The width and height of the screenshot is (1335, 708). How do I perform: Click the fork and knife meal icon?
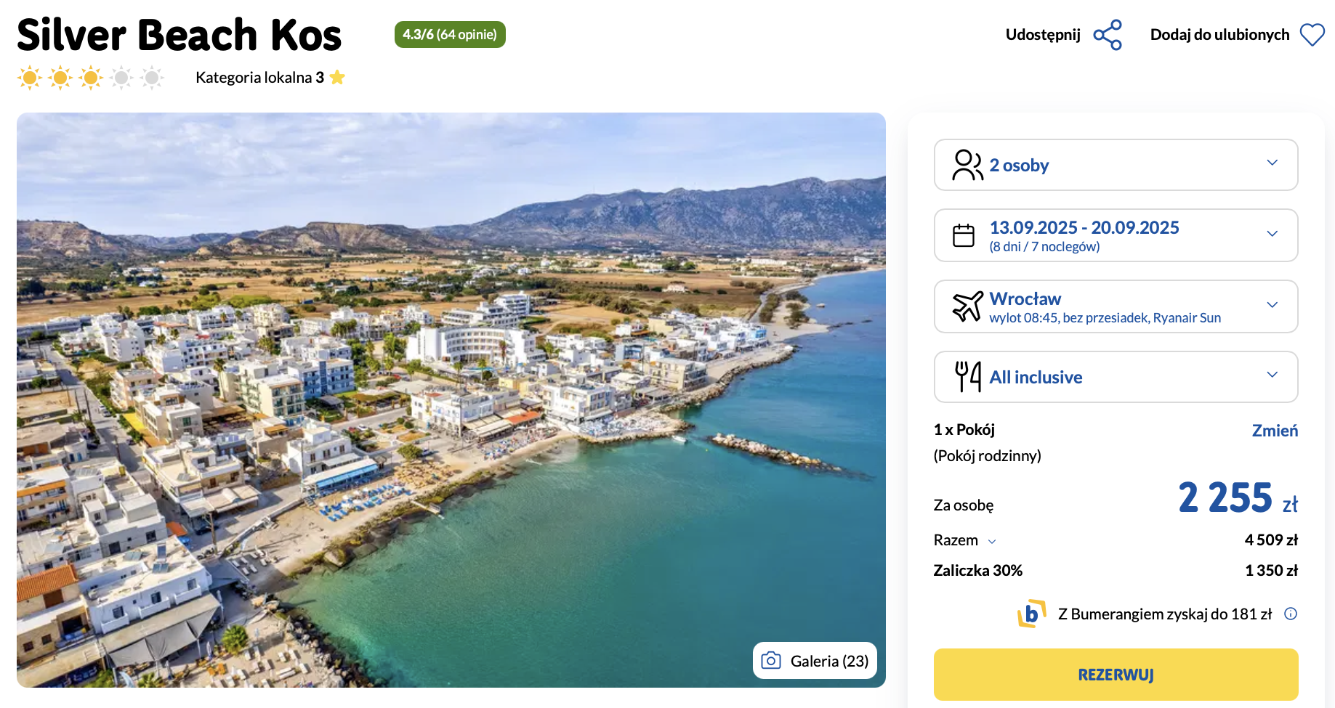(967, 377)
